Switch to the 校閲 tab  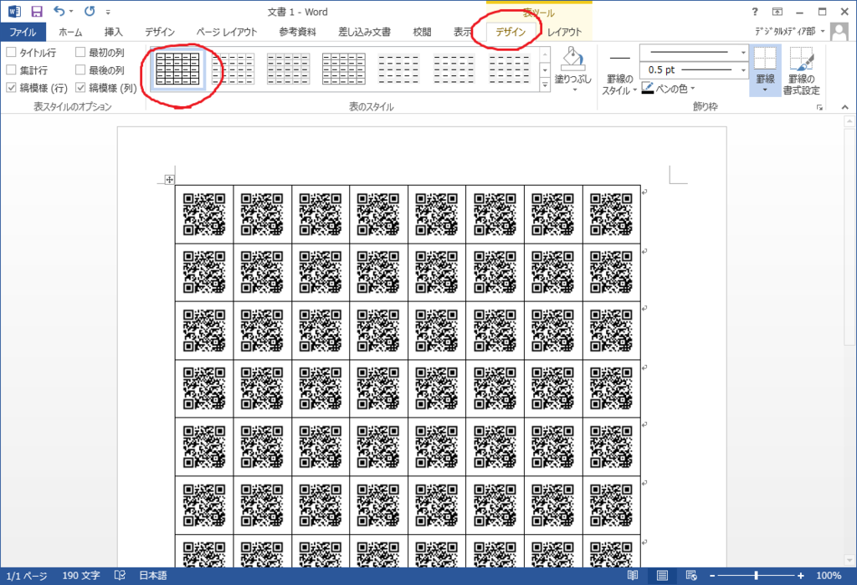coord(422,33)
